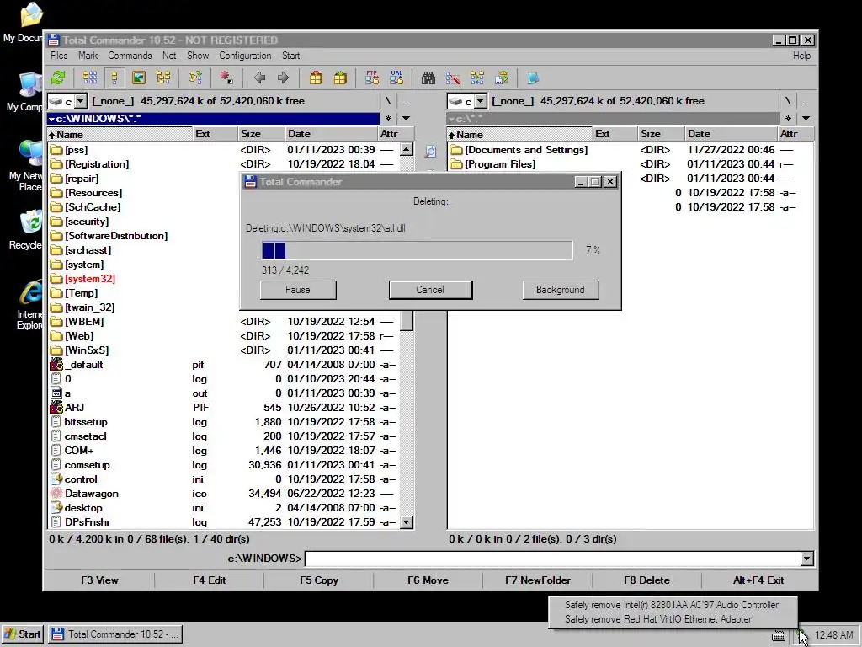The width and height of the screenshot is (862, 647).
Task: Click left panel scroll down arrow
Action: [x=407, y=522]
